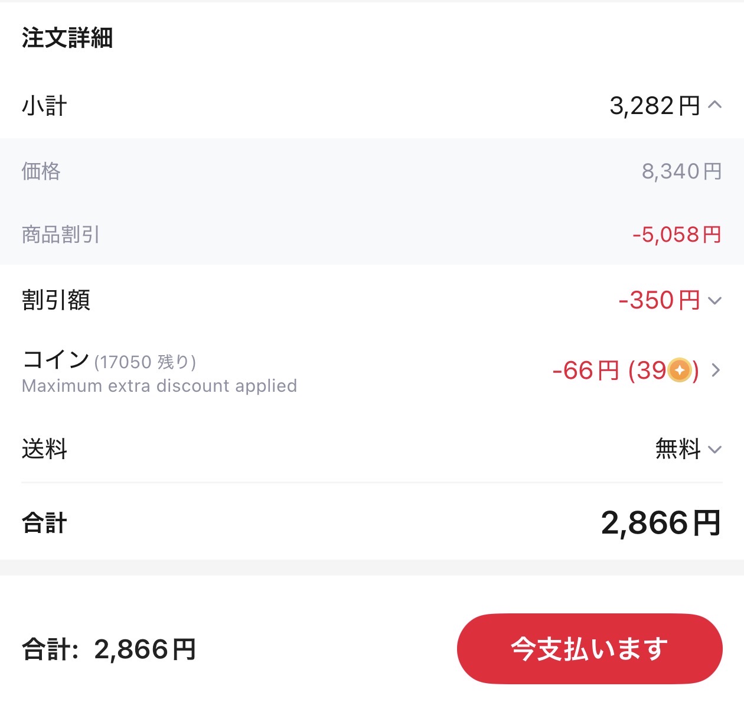Tap the red 今支払います pay button

click(589, 649)
